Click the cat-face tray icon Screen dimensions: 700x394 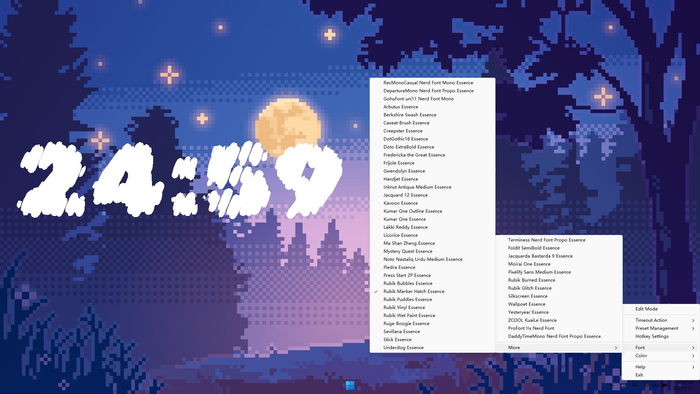(623, 385)
